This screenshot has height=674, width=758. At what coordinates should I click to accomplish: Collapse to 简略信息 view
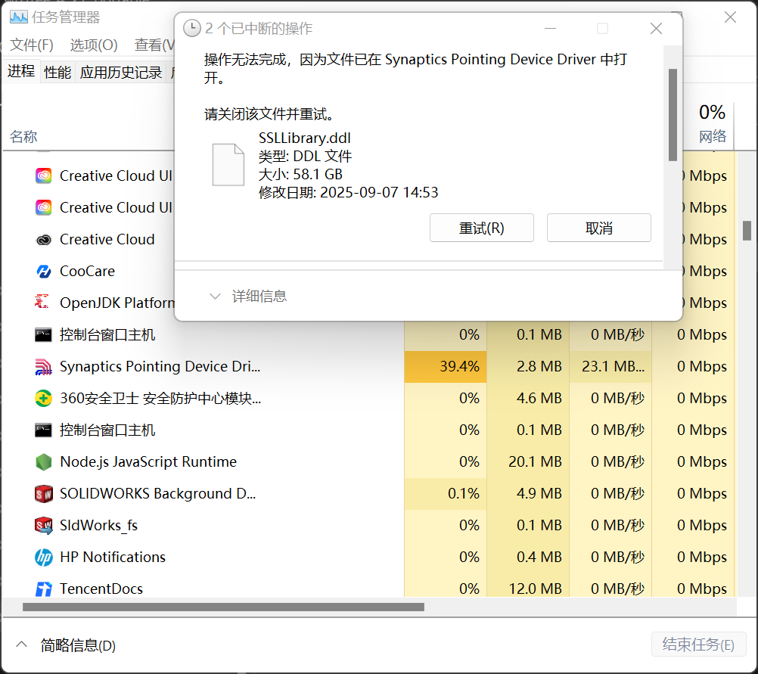click(68, 645)
